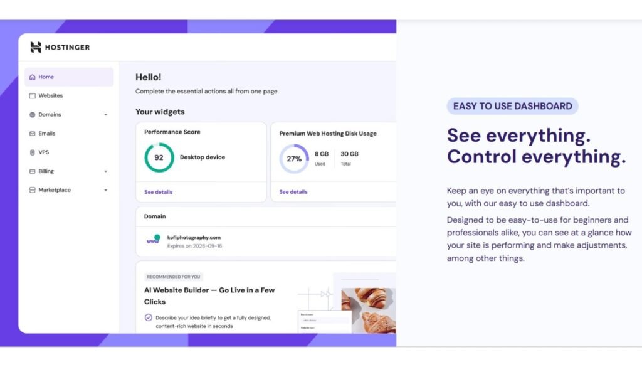Click the Websites window icon
Viewport: 642px width, 367px height.
tap(33, 96)
